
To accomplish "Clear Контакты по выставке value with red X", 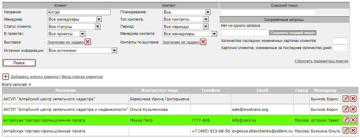I will (x=203, y=42).
